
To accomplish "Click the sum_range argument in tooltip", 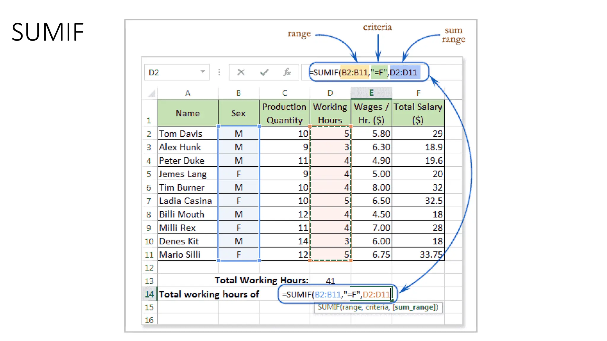I will (x=414, y=307).
